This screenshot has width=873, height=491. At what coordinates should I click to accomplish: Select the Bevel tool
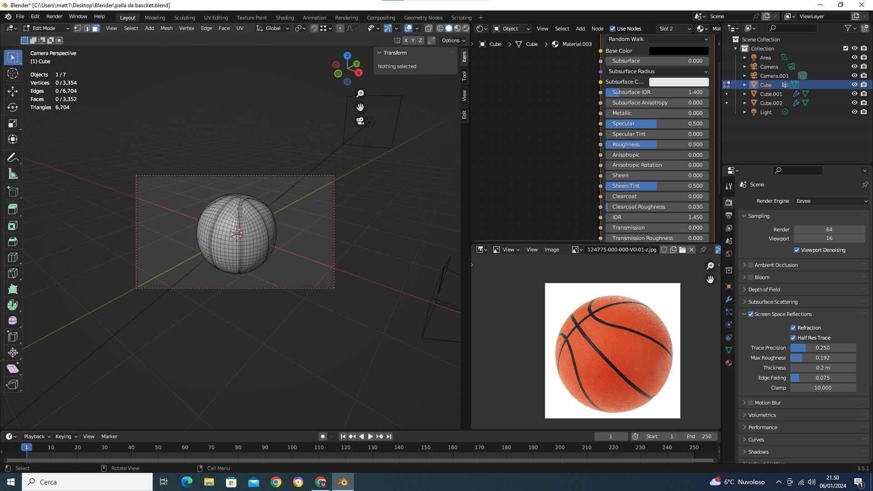pyautogui.click(x=13, y=241)
